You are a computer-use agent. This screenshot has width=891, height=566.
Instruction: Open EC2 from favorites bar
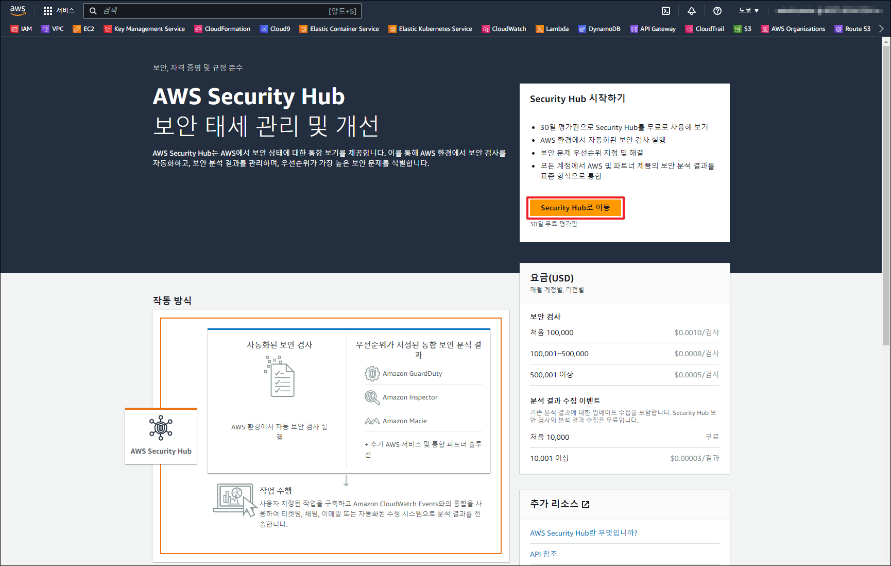point(83,29)
